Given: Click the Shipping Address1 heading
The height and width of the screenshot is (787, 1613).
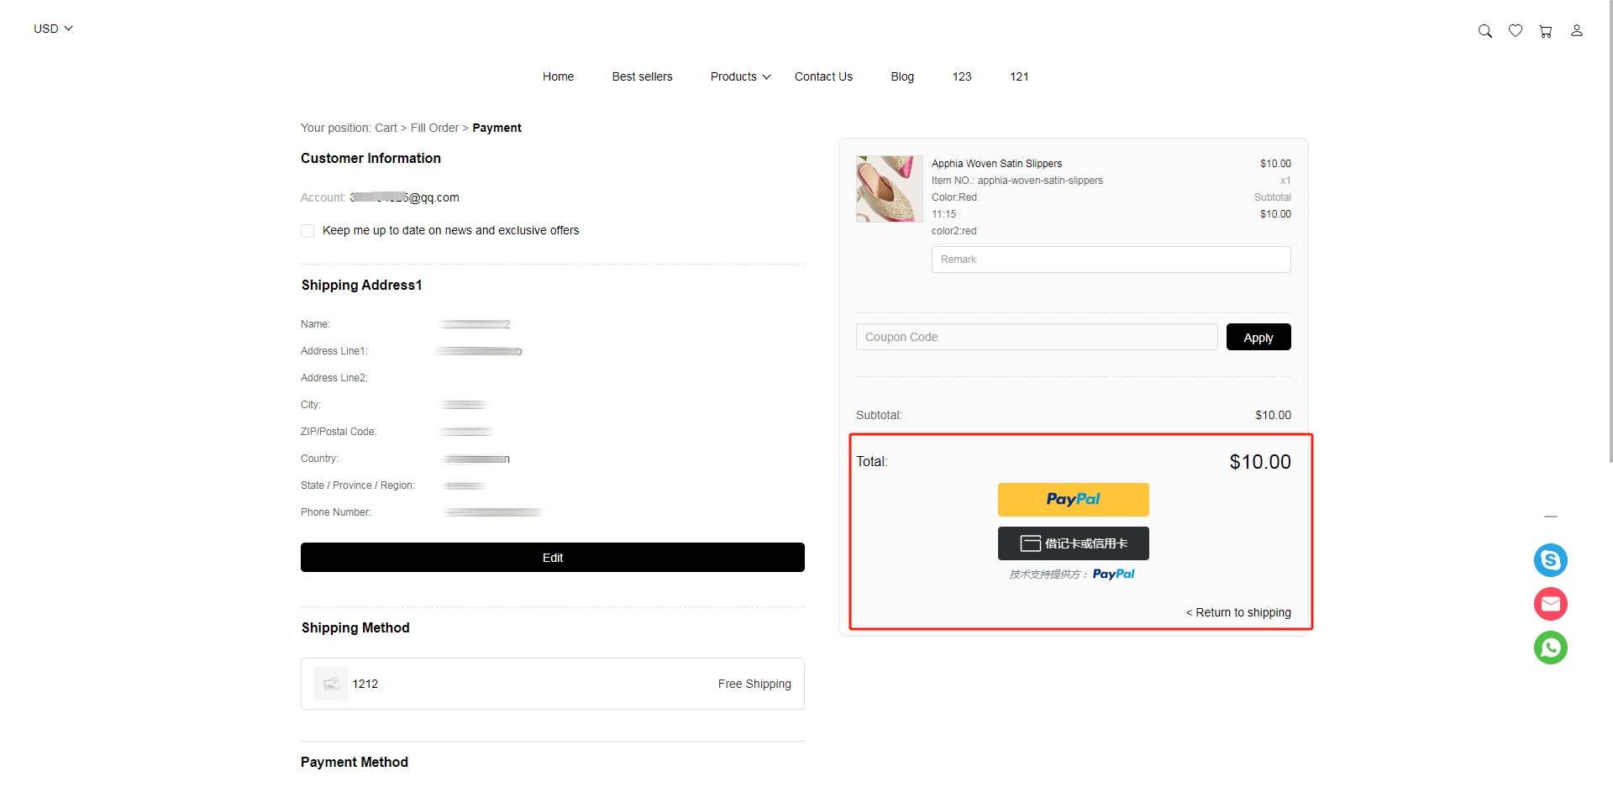Looking at the screenshot, I should tap(361, 285).
